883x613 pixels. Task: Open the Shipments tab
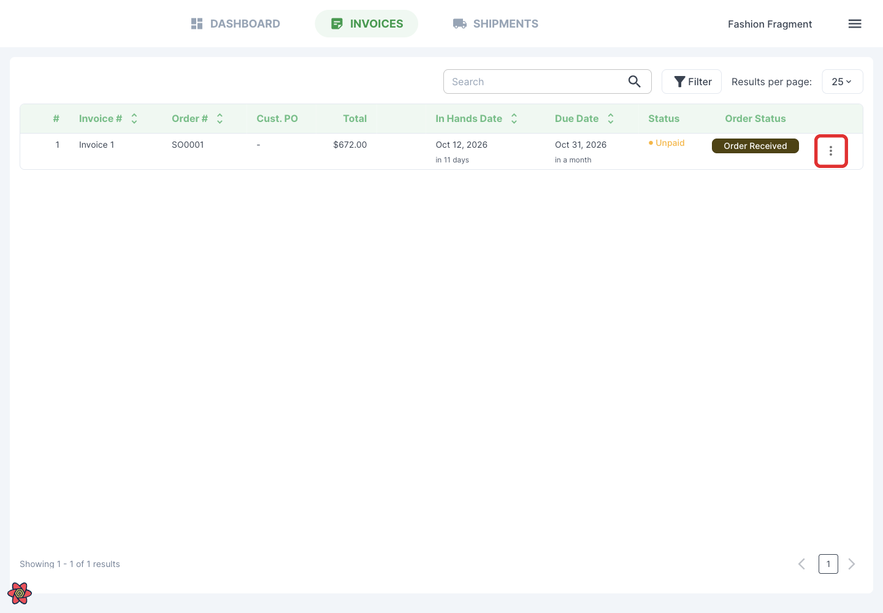coord(495,24)
